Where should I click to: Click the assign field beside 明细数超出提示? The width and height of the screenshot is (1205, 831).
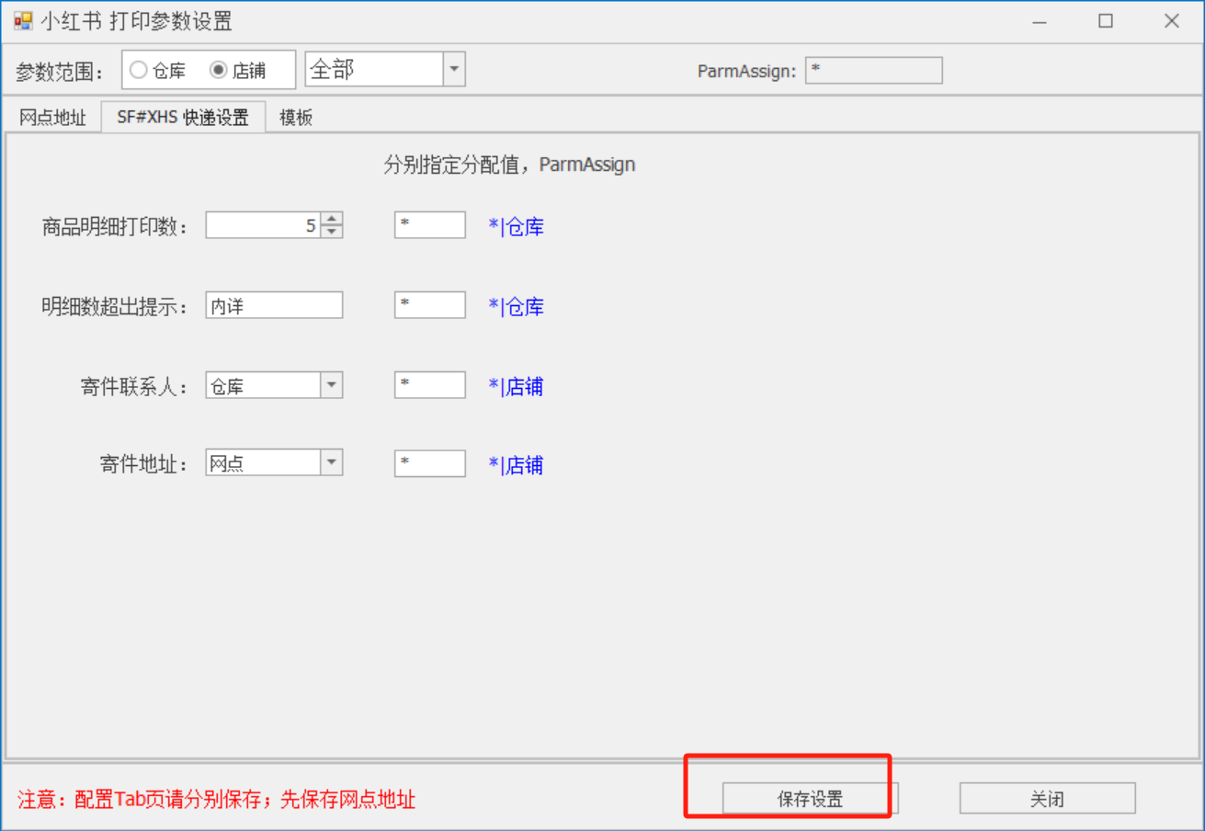tap(430, 305)
